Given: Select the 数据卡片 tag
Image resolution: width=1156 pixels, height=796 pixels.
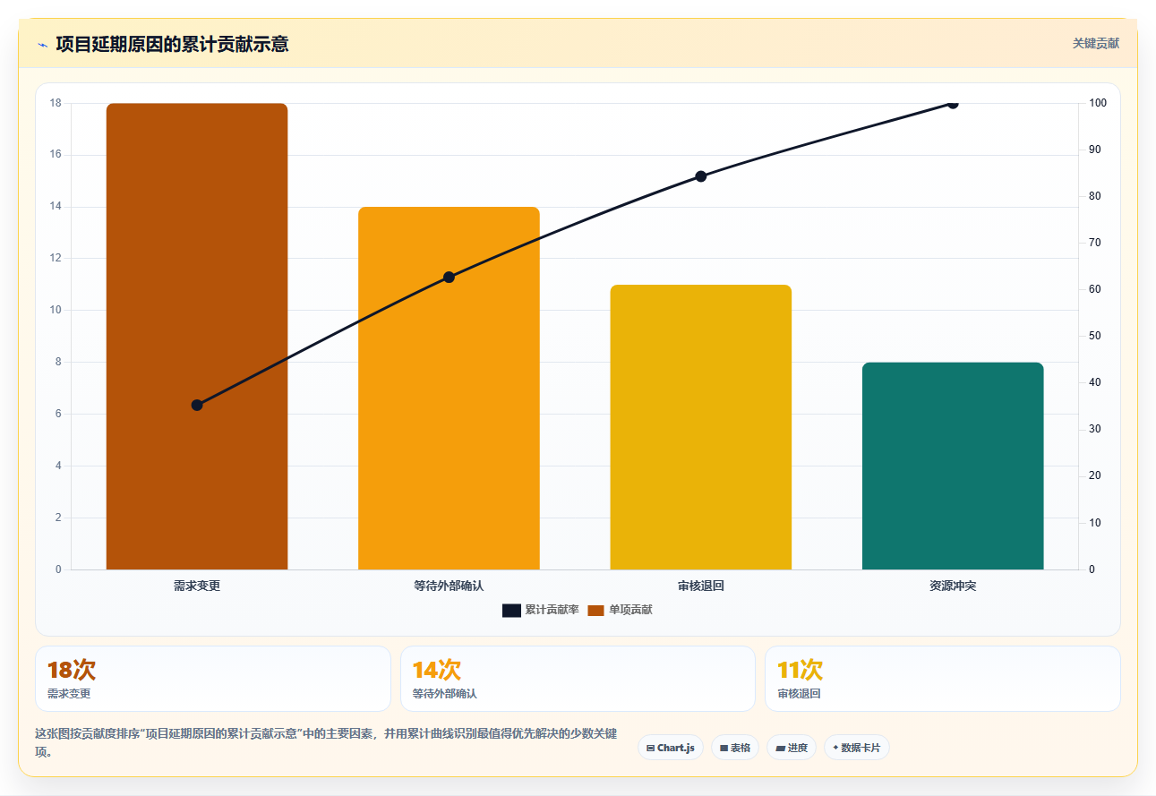Looking at the screenshot, I should point(857,748).
